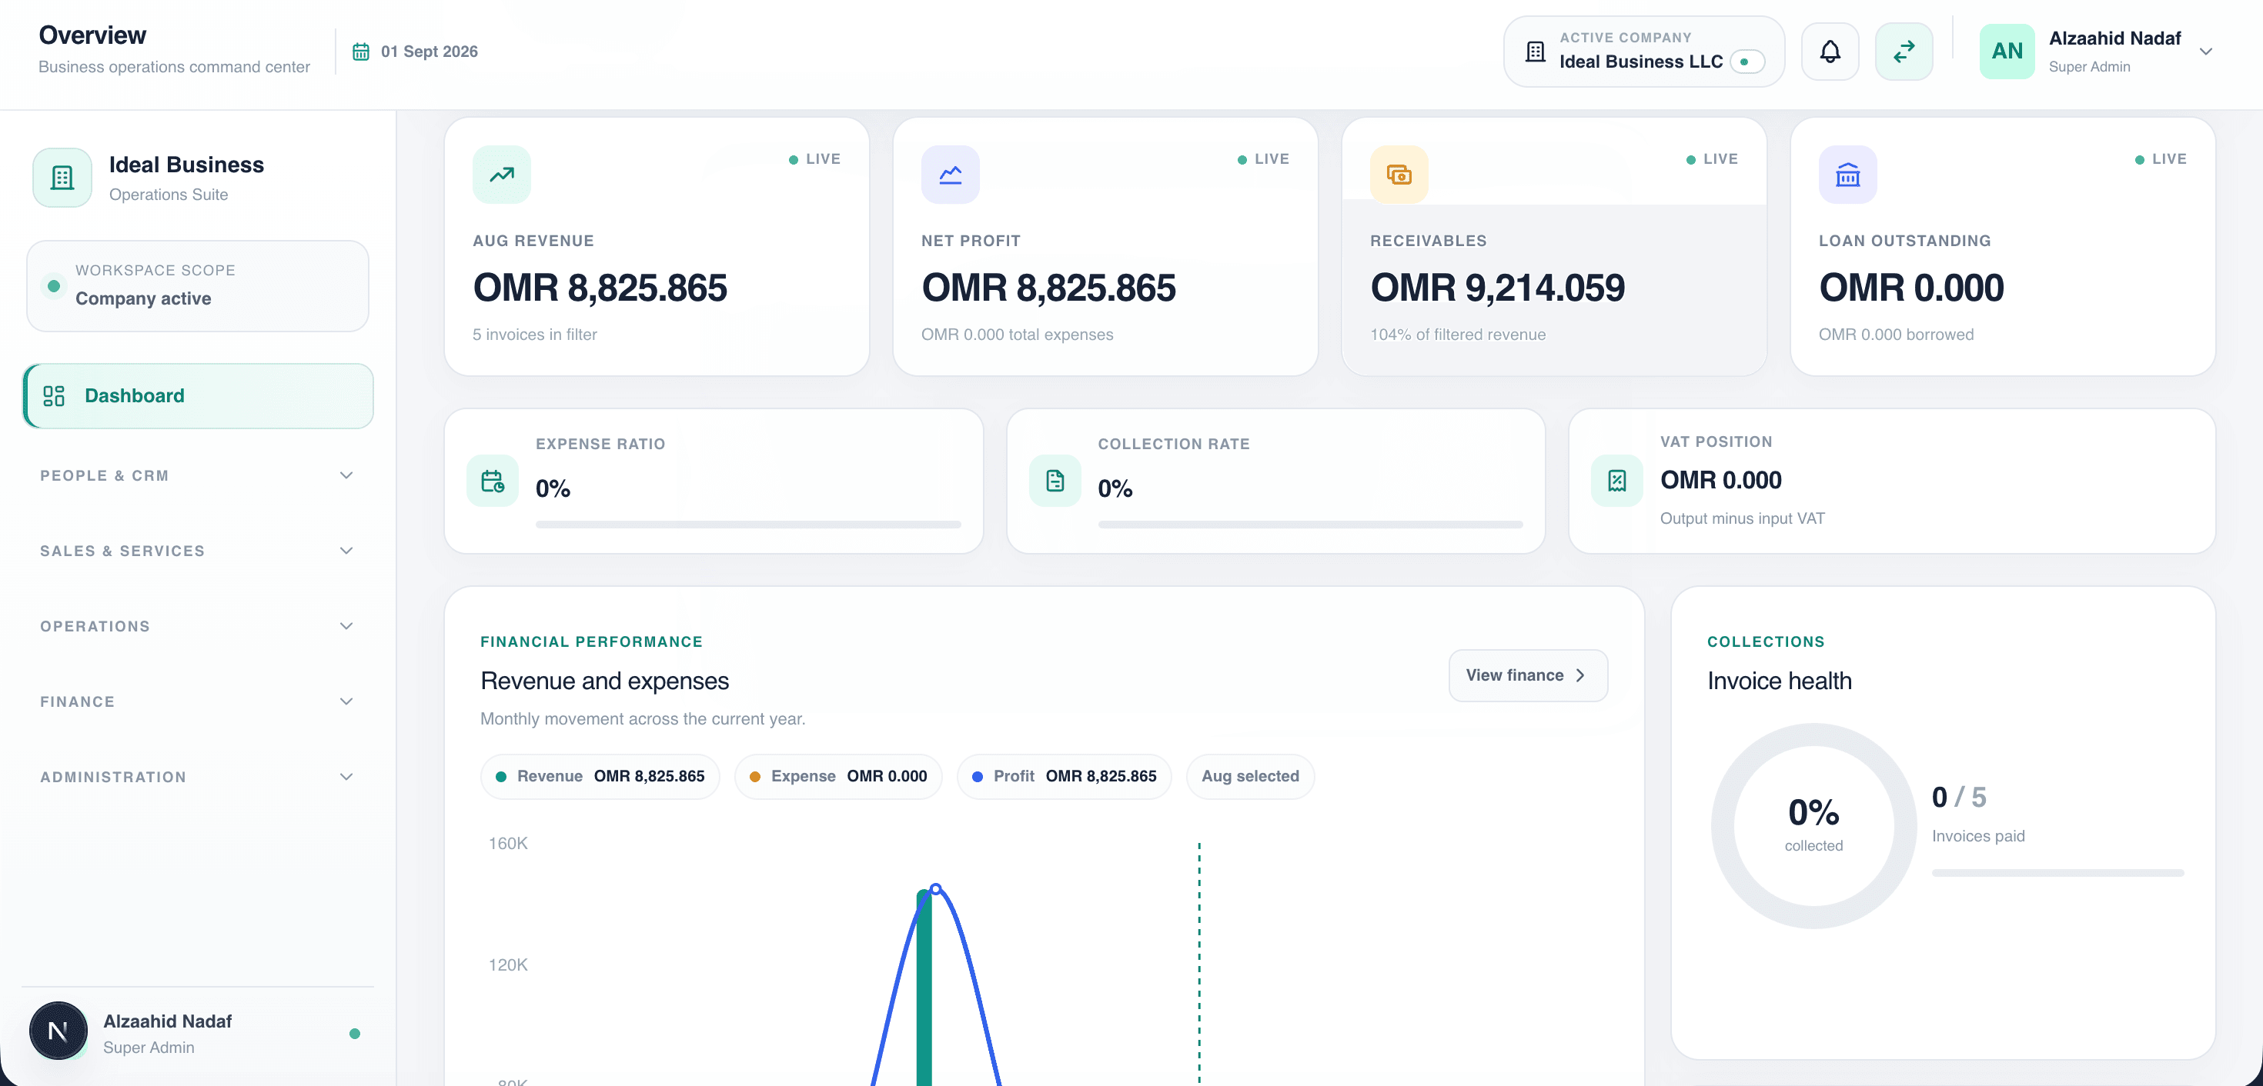Expand the People & CRM chevron

click(346, 476)
